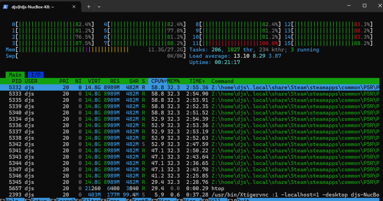Expand the new tab profile dropdown arrow

coord(99,7)
